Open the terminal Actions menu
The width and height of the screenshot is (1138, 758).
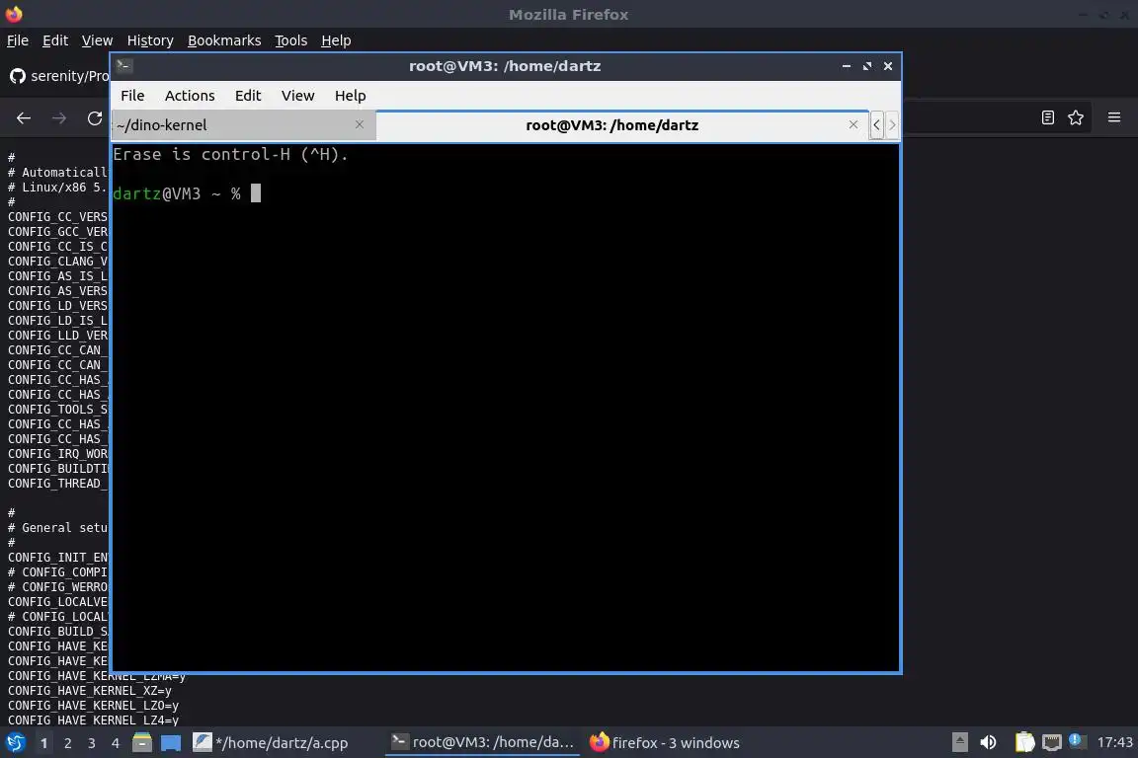pyautogui.click(x=190, y=96)
